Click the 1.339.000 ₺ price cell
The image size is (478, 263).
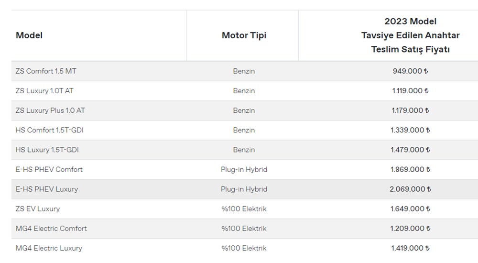[410, 130]
